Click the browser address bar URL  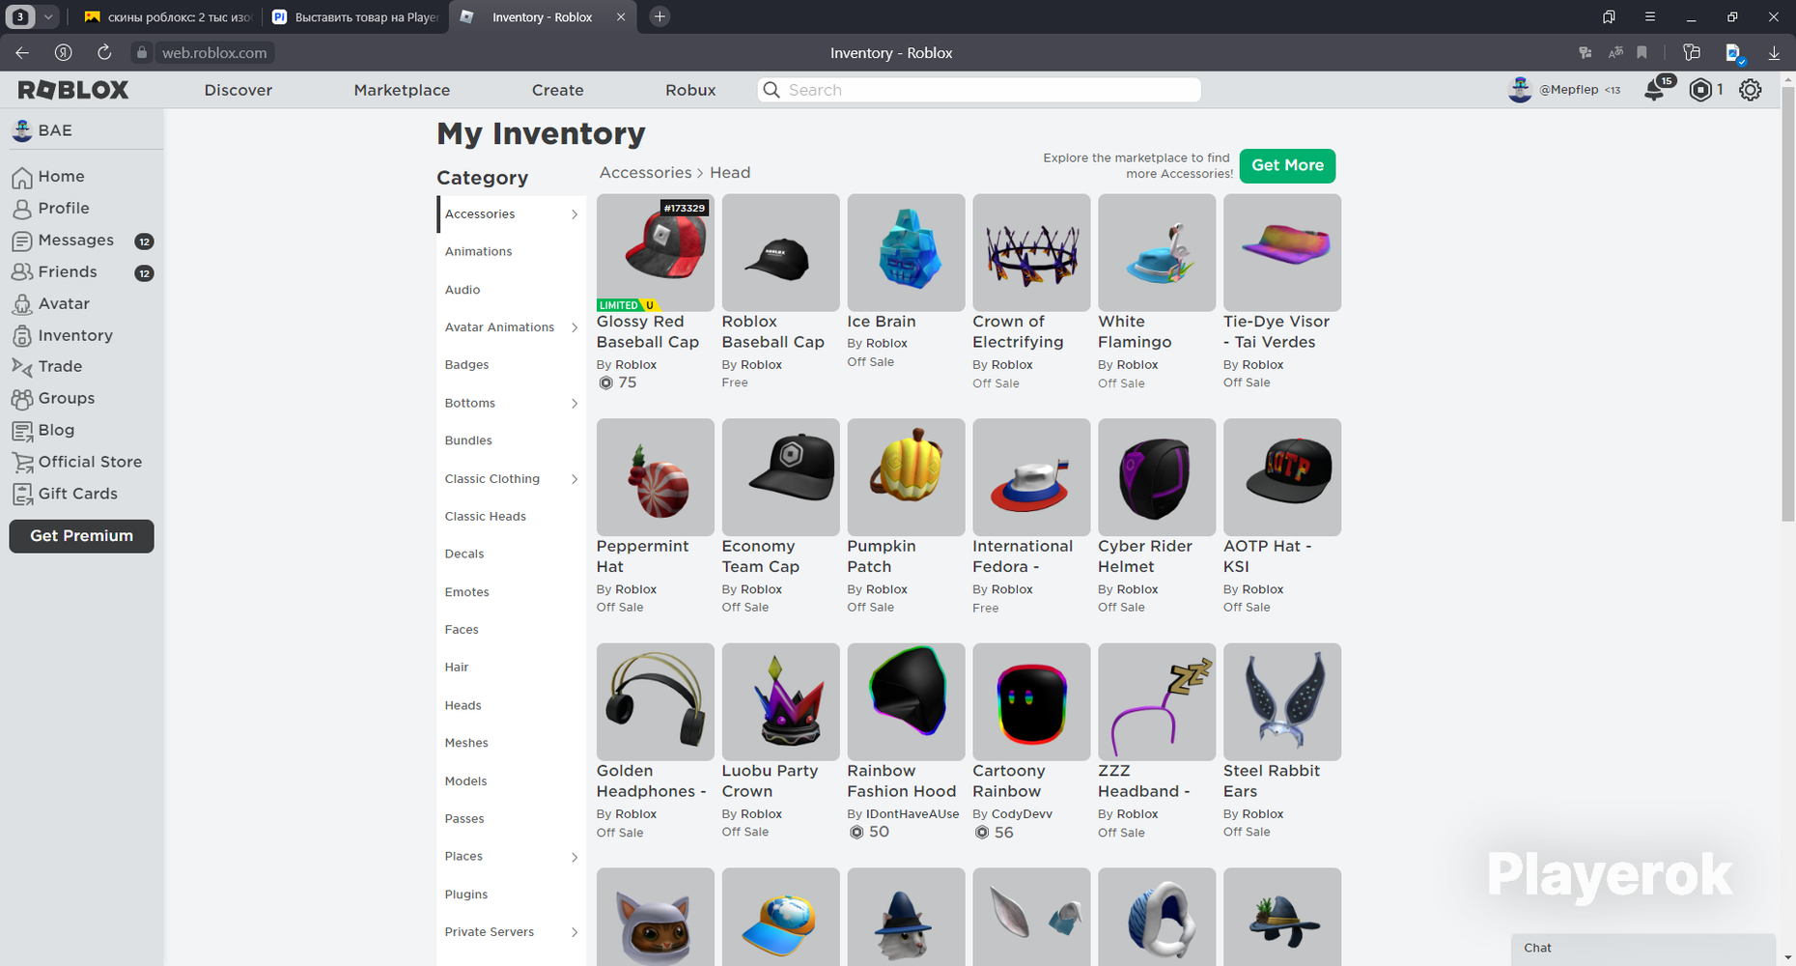214,53
